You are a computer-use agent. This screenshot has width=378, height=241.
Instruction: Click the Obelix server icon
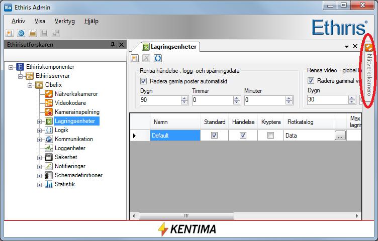click(x=39, y=85)
